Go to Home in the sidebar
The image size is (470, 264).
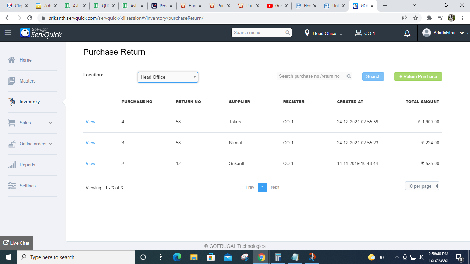point(25,60)
